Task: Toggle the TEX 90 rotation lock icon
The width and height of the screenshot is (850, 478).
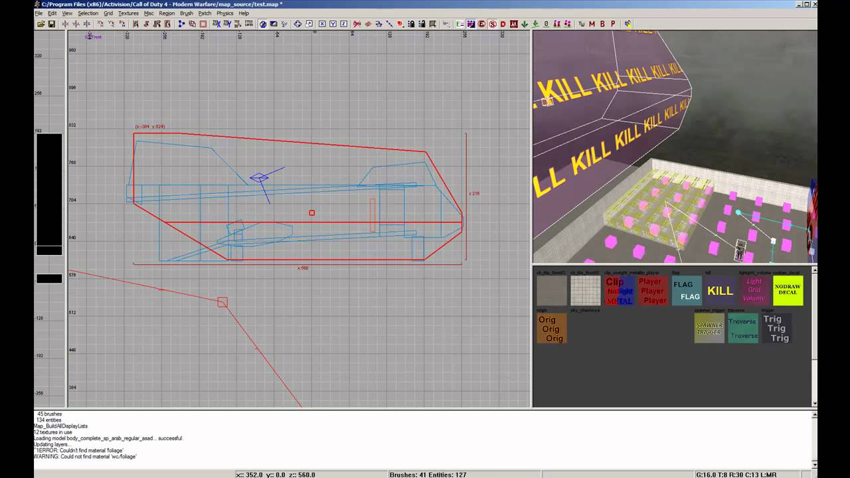Action: point(238,24)
